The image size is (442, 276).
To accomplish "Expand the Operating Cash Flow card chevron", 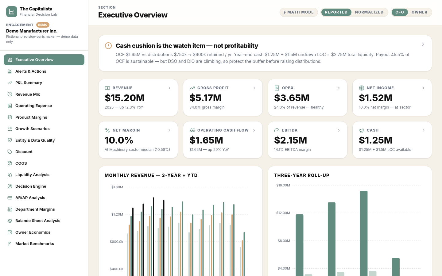I will tap(254, 130).
